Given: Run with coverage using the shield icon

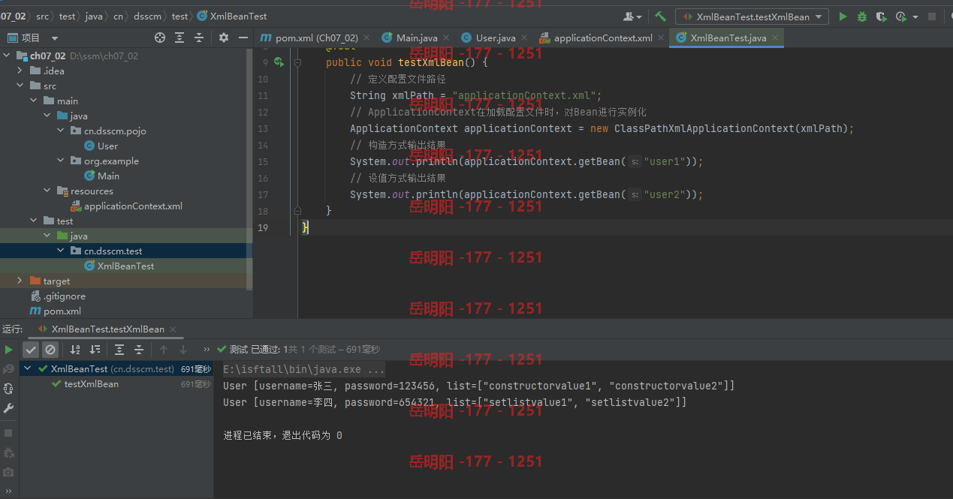Looking at the screenshot, I should click(x=882, y=17).
